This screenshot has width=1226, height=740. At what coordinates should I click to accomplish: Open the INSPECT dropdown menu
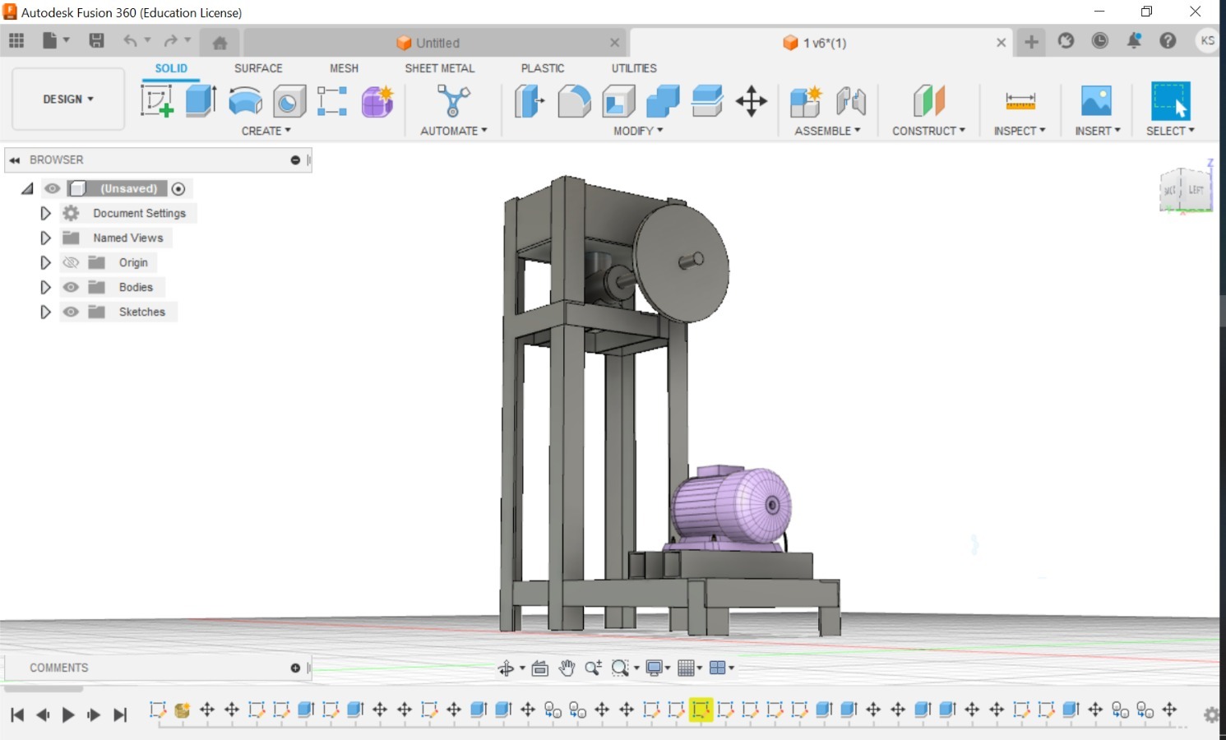[1020, 131]
